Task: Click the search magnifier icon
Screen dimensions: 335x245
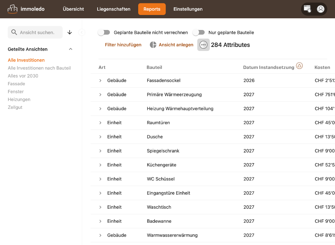Action: pos(14,32)
